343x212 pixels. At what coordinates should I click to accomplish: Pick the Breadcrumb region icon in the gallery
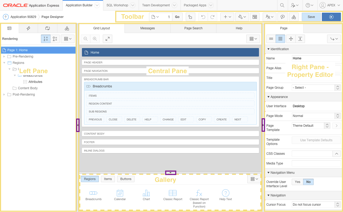[94, 193]
